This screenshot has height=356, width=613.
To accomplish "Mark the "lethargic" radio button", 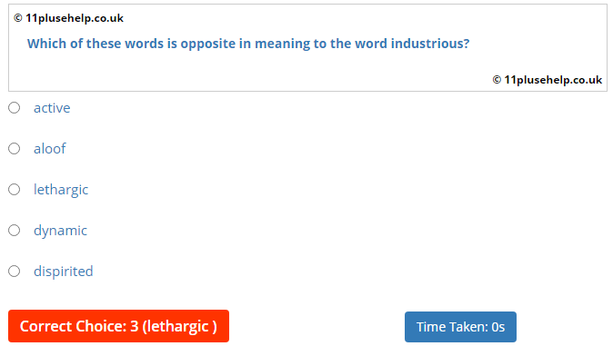I will (x=14, y=190).
